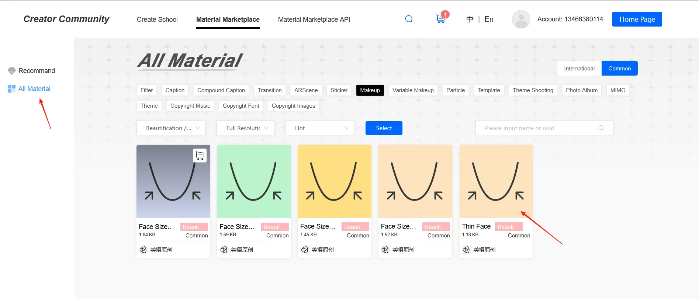Click the search icon in name input
This screenshot has height=299, width=699.
[601, 128]
